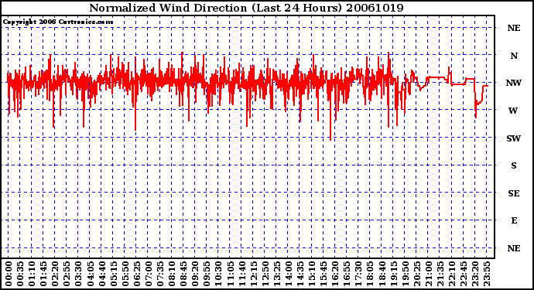
Task: Click the '15:10' time axis label
Action: tap(312, 274)
